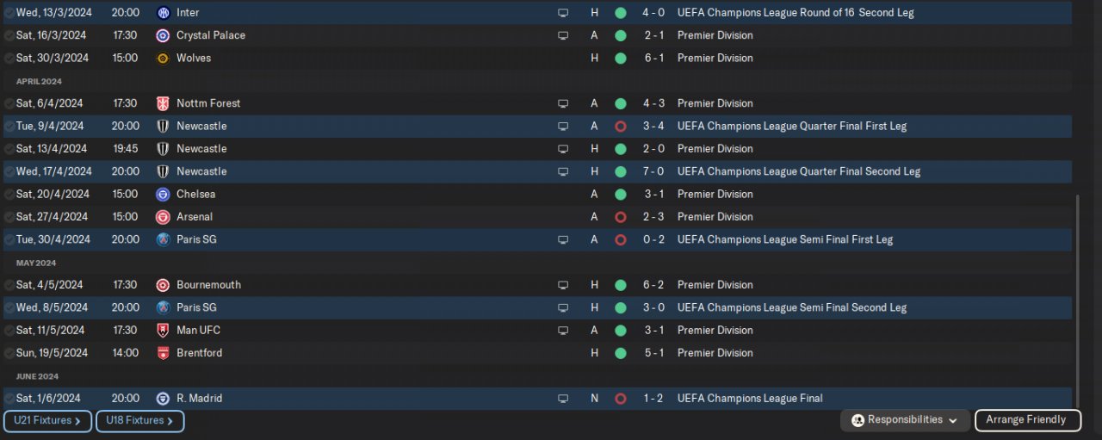The height and width of the screenshot is (440, 1102).
Task: Click the Wolves club badge icon
Action: pos(163,59)
